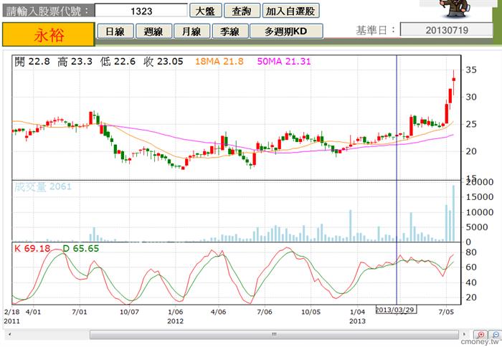The height and width of the screenshot is (347, 502).
Task: Add stock via 加入自選股 button
Action: click(x=290, y=11)
